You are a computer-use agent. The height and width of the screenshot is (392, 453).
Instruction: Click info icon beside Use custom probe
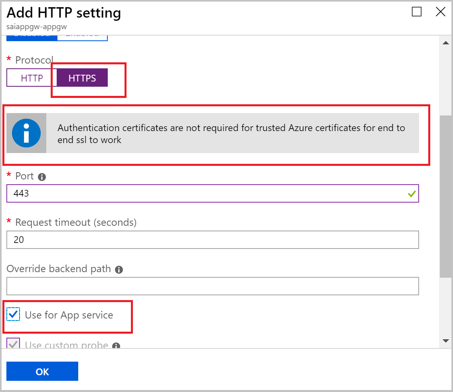(116, 346)
